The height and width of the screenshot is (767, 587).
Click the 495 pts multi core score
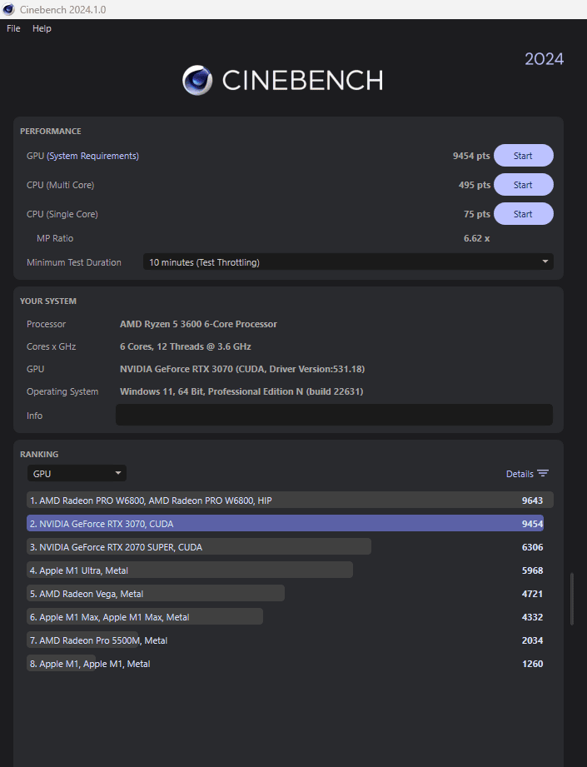point(474,185)
